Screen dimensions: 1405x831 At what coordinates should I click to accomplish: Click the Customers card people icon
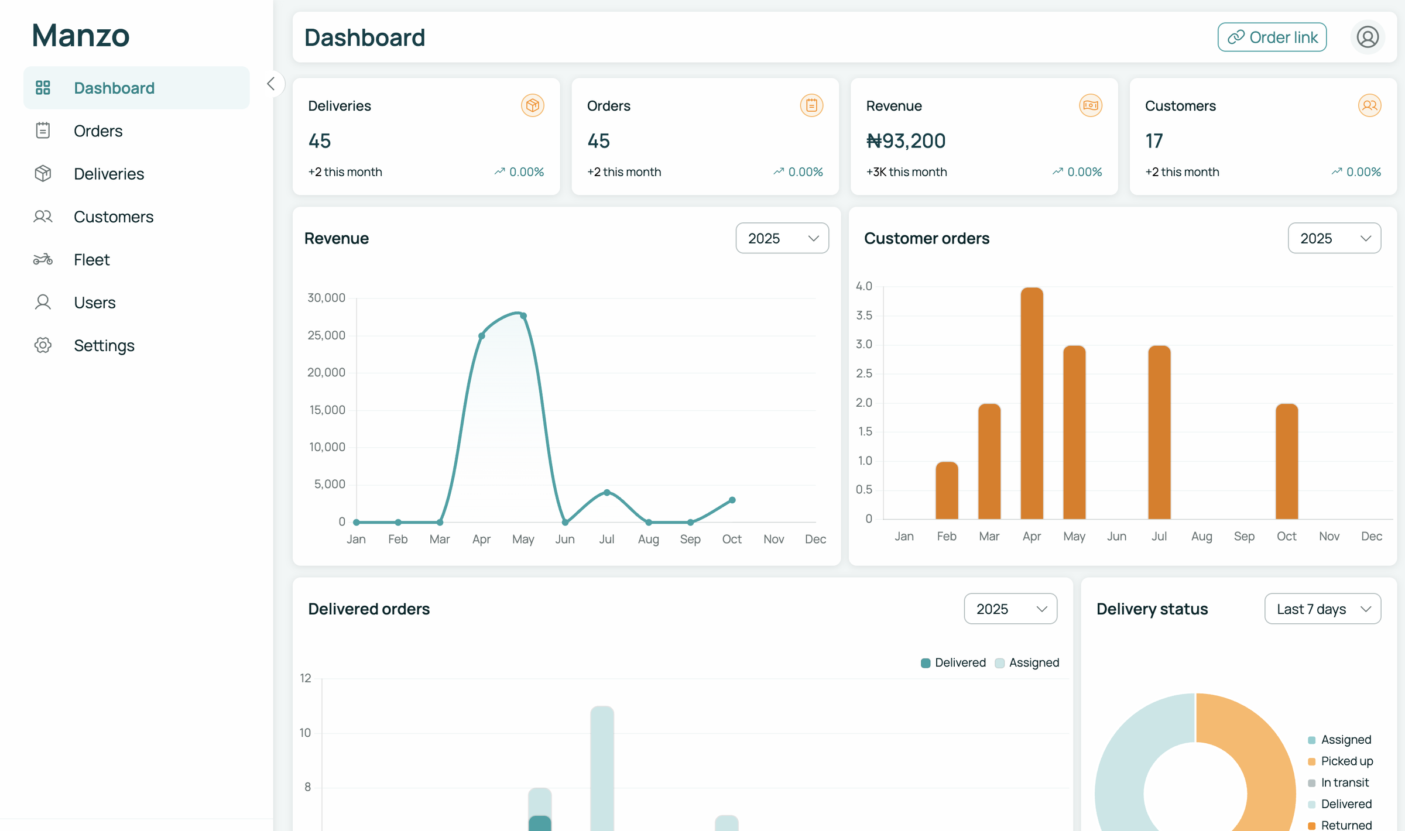click(1369, 106)
